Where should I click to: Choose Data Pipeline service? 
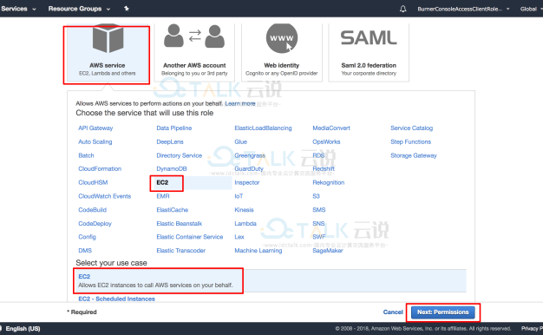(173, 128)
